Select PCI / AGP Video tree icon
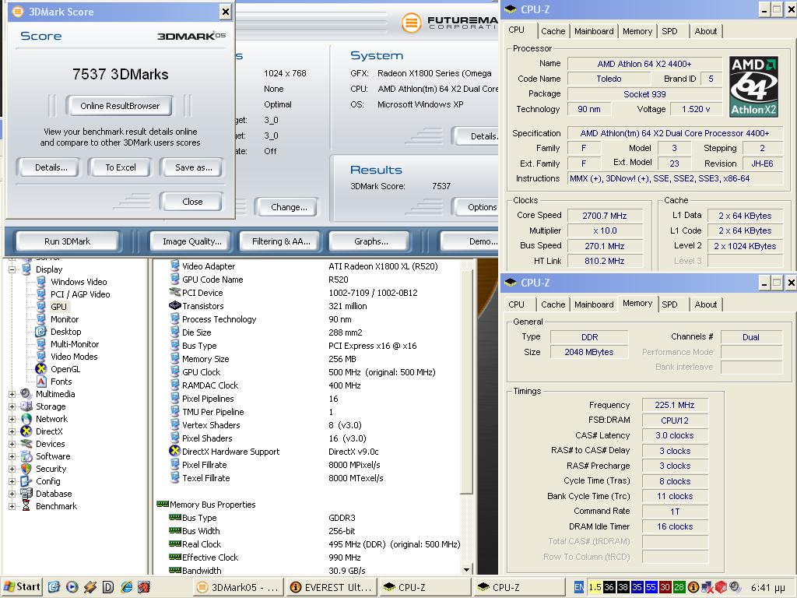The height and width of the screenshot is (598, 797). point(41,294)
